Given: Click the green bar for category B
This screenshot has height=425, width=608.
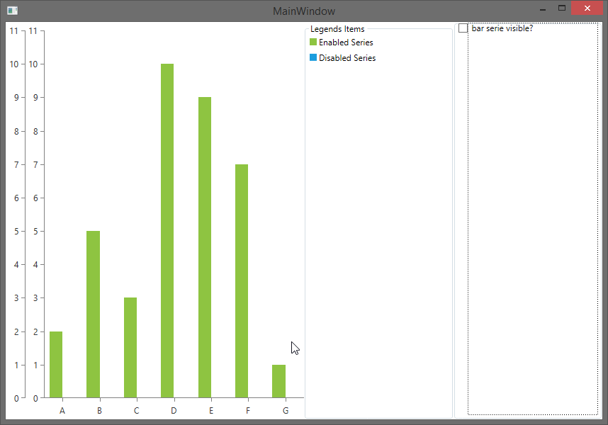Looking at the screenshot, I should (93, 314).
